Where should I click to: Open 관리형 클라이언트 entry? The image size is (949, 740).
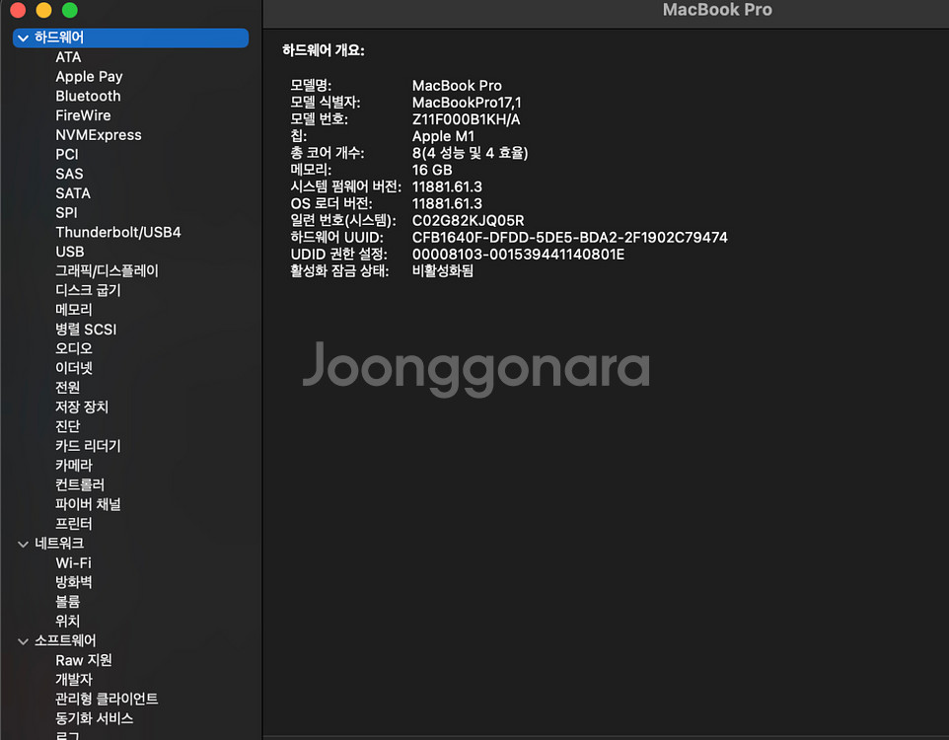click(x=107, y=699)
